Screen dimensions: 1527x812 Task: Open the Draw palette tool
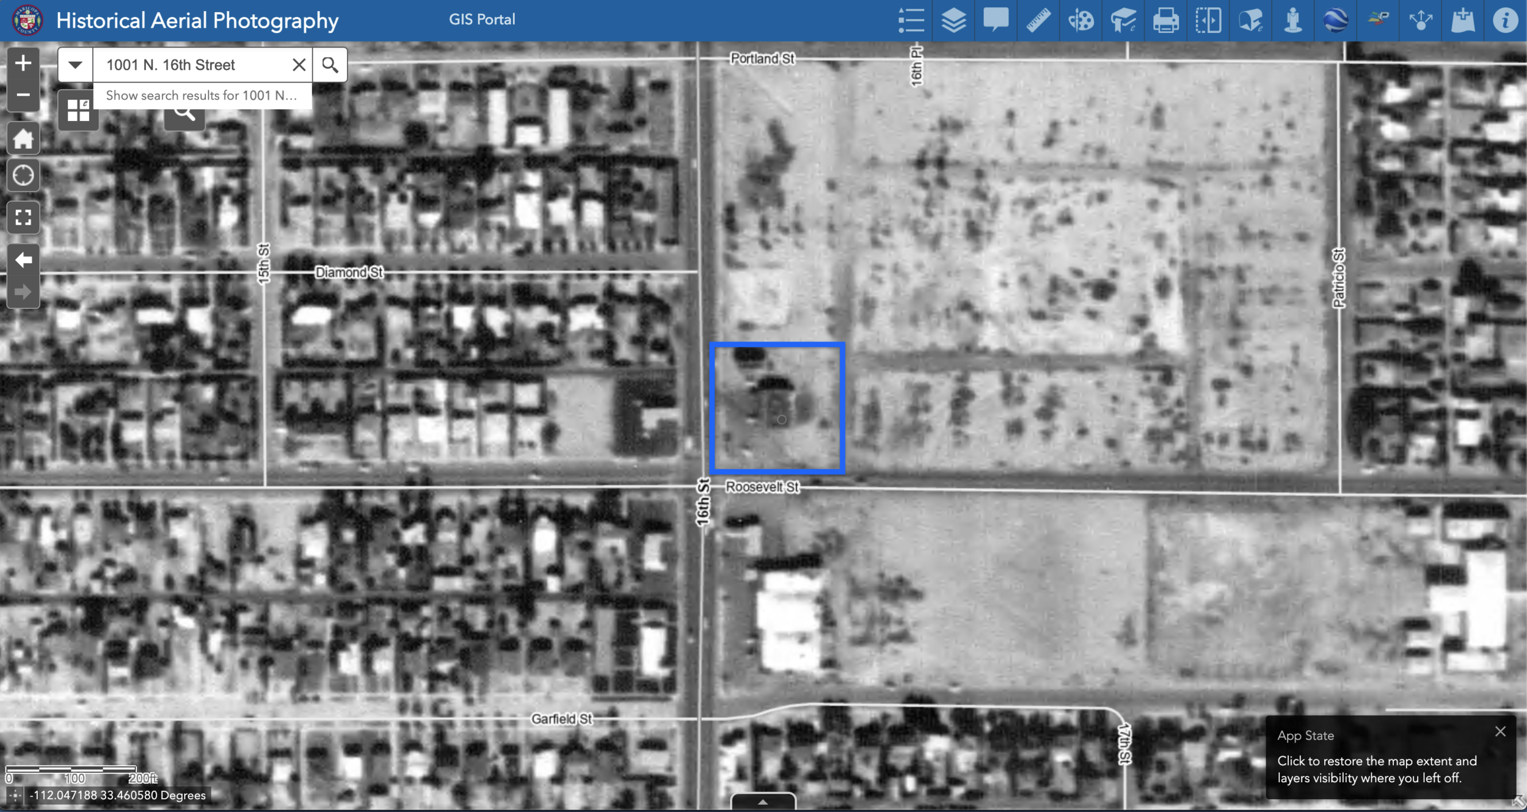1081,21
